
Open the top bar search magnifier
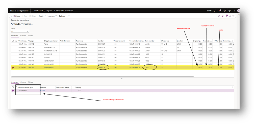[215, 11]
